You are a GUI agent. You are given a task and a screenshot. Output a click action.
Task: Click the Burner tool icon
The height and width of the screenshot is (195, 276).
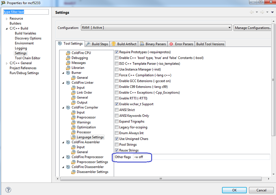pyautogui.click(x=68, y=73)
